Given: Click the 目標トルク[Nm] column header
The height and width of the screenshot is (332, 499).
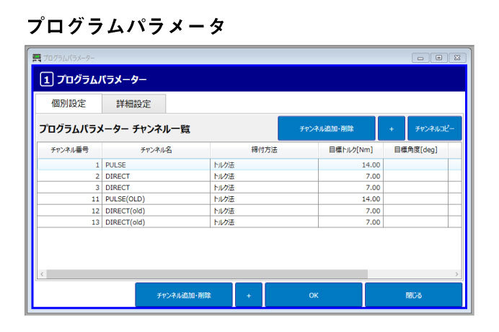Looking at the screenshot, I should (350, 149).
